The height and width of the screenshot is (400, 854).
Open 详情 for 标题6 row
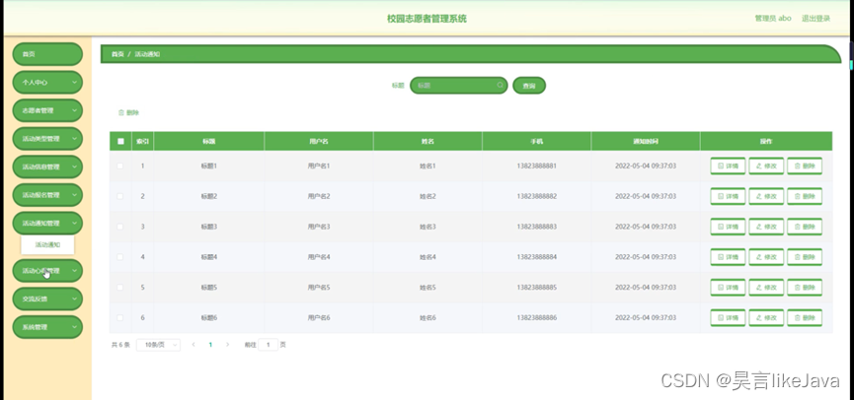pyautogui.click(x=728, y=318)
